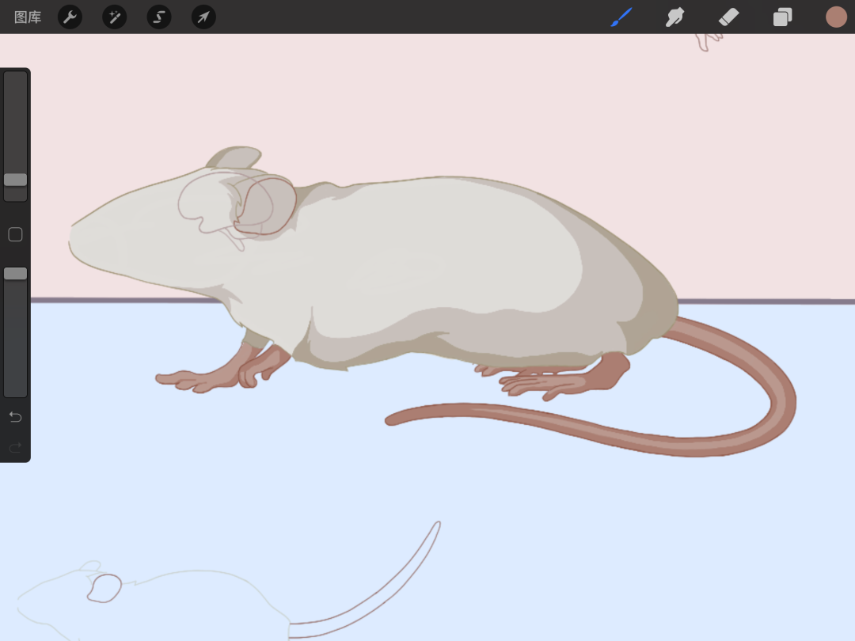Click the faint rat sketch outline's ear
Image resolution: width=855 pixels, height=641 pixels.
point(104,588)
